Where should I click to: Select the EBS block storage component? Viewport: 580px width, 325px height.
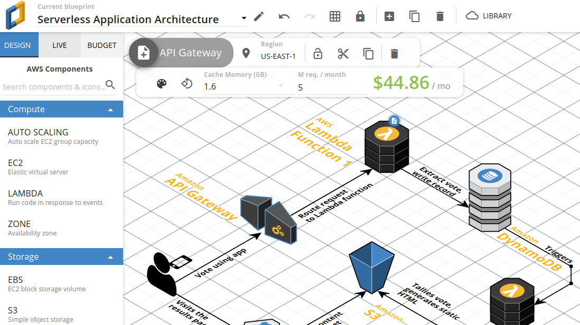pos(46,284)
